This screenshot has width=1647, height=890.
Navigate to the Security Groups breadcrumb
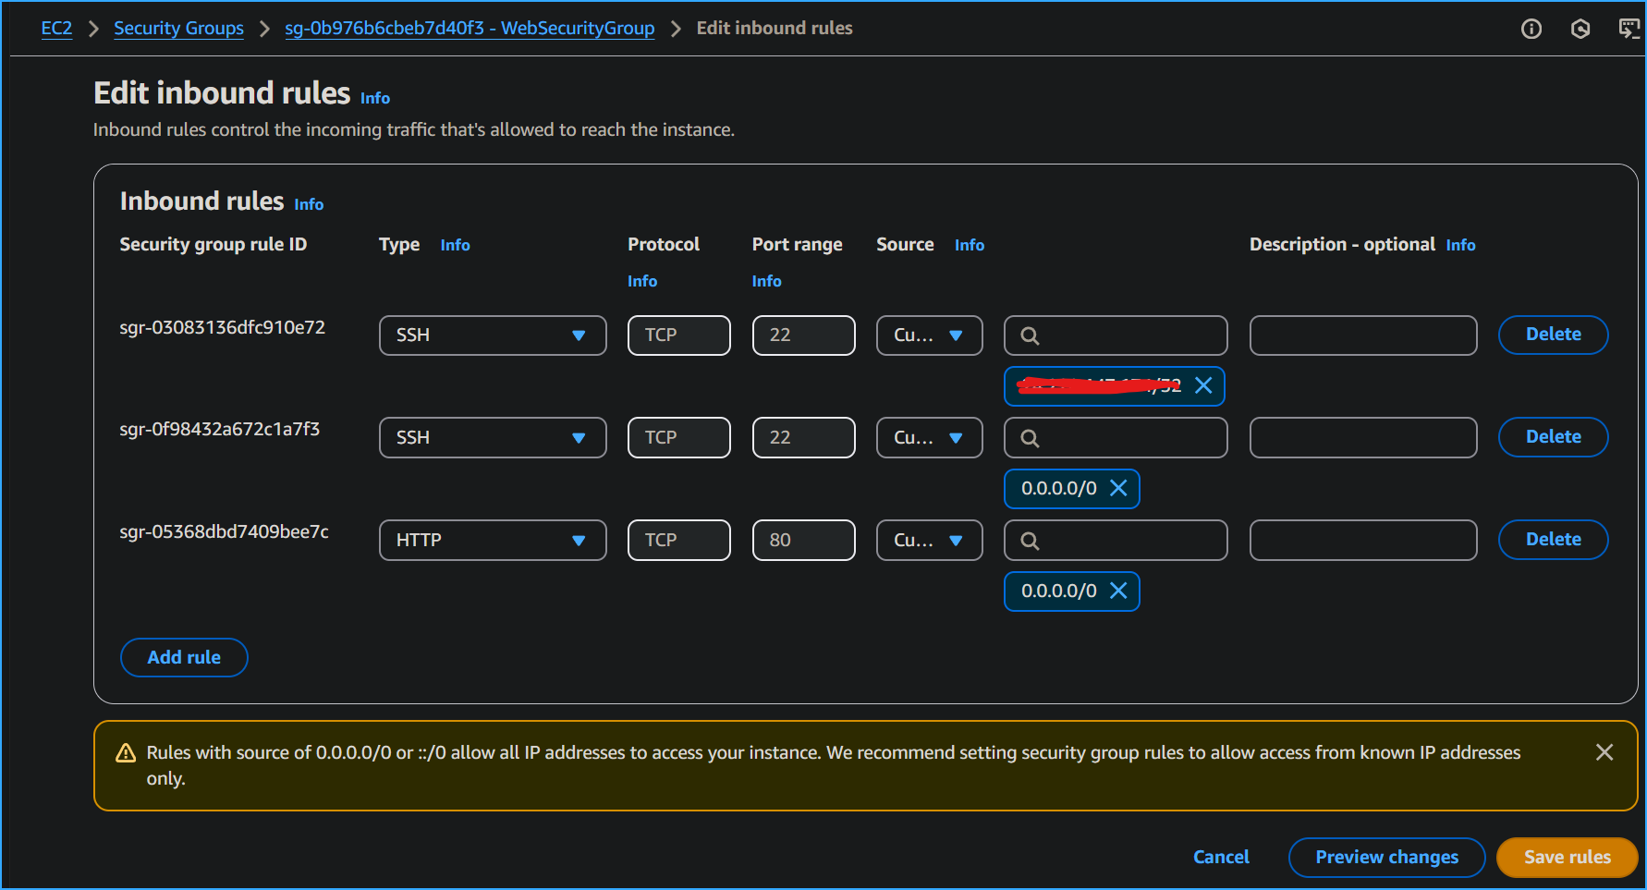pos(178,28)
